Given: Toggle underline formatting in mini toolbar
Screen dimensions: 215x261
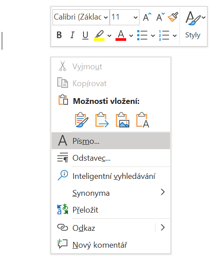Looking at the screenshot, I should tap(85, 35).
